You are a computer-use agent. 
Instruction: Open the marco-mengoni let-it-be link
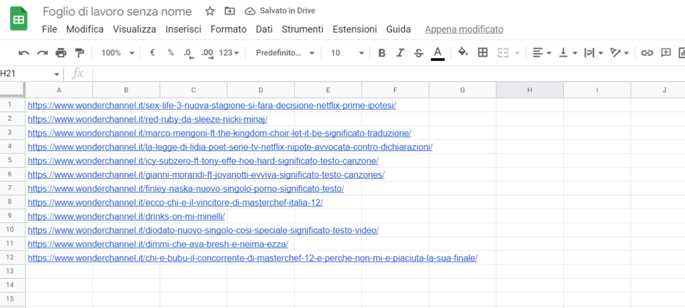click(x=219, y=133)
